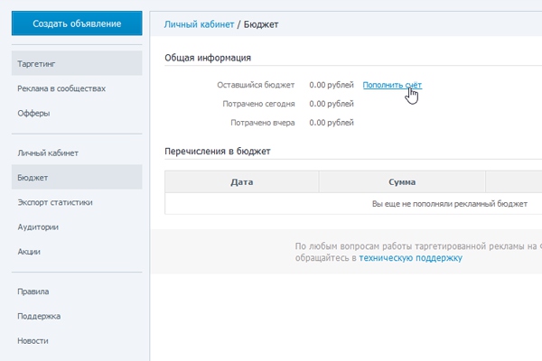
Task: Select Личный кабинет in the sidebar
Action: [44, 153]
